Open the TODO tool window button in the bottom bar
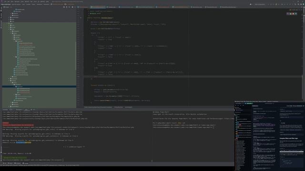Screen dimensions: 305x171 pyautogui.click(x=10, y=163)
